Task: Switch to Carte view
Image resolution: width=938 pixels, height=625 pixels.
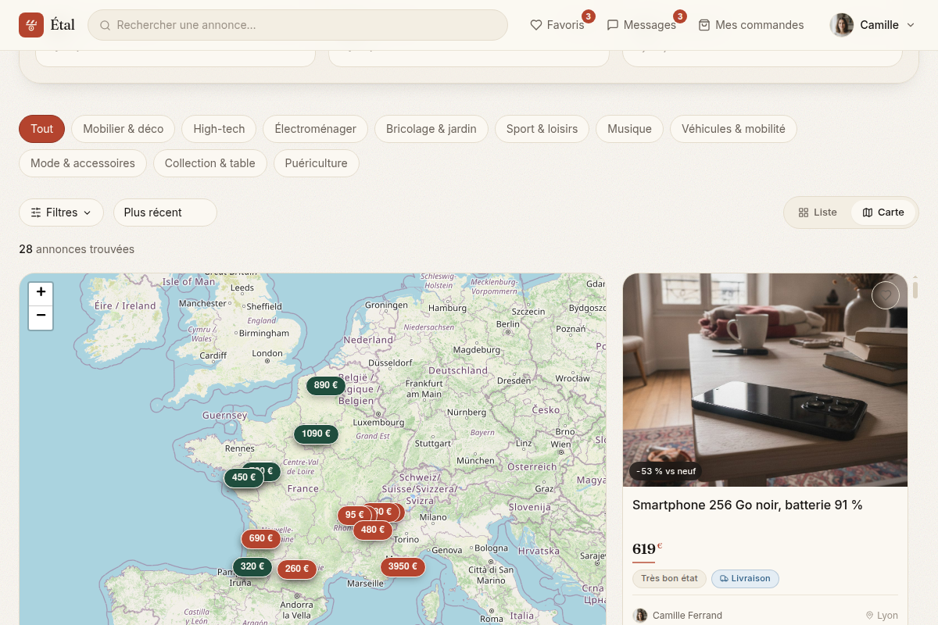Action: (883, 212)
